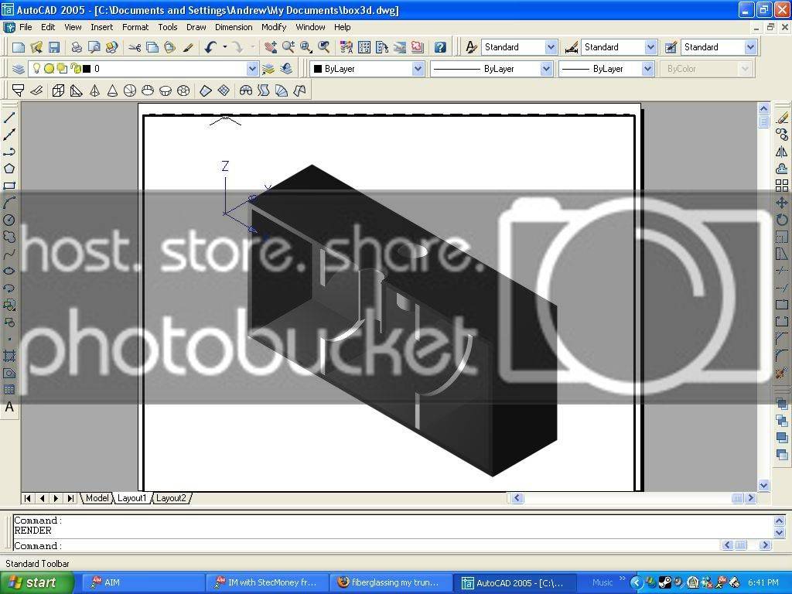The height and width of the screenshot is (594, 792).
Task: Expand the undo history arrow
Action: coord(225,47)
